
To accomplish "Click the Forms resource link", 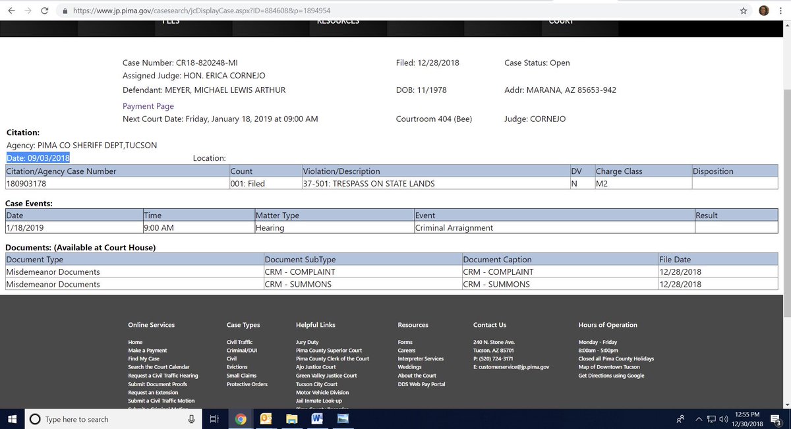I will pos(405,342).
